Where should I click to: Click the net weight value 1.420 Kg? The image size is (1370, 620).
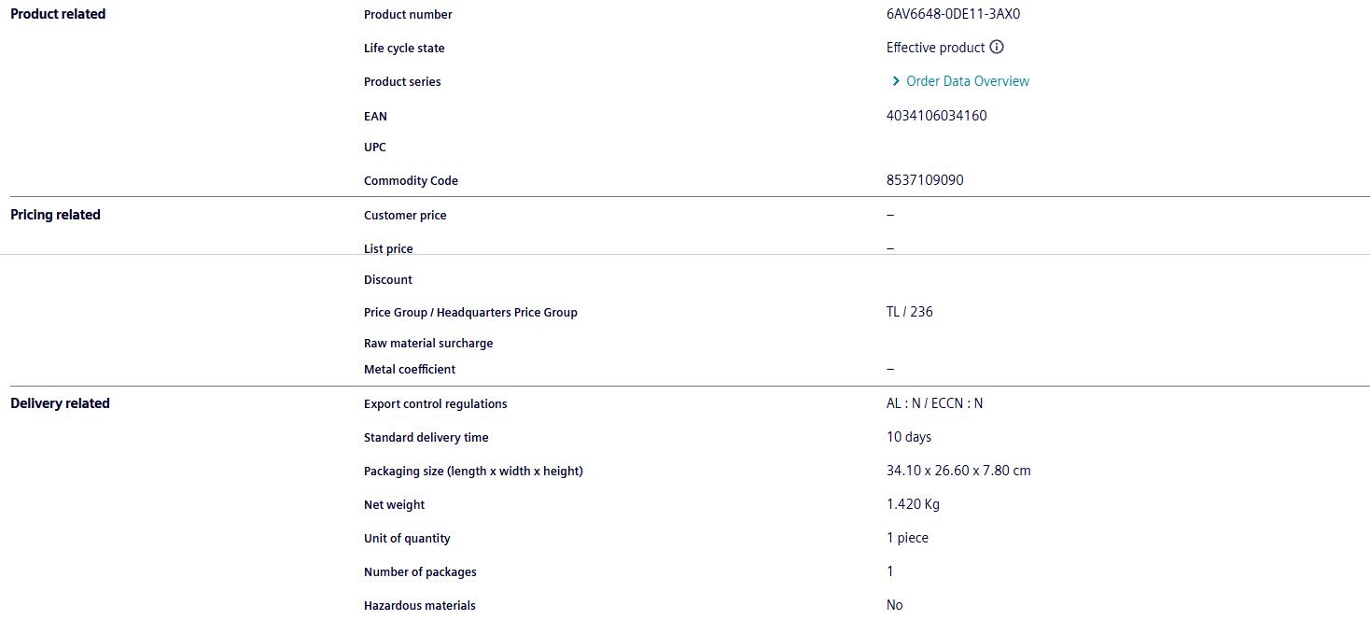(x=913, y=504)
